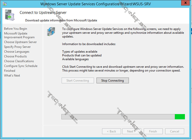Image resolution: width=192 pixels, height=140 pixels.
Task: Go to the Choose Classifications step
Action: tap(19, 61)
